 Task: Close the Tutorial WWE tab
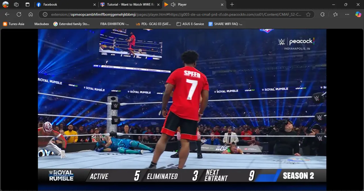[x=158, y=5]
